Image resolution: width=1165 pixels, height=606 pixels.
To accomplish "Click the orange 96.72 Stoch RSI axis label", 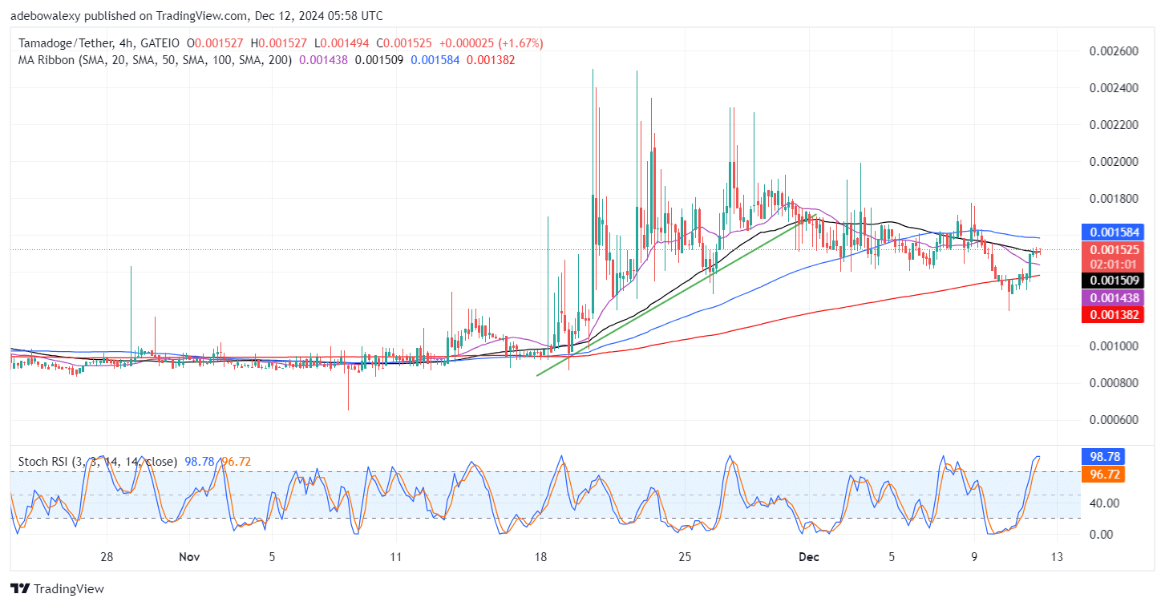I will pyautogui.click(x=1103, y=475).
